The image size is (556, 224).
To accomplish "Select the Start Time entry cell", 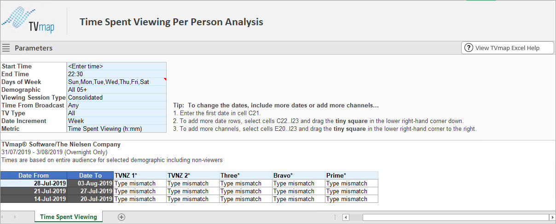I will (117, 66).
